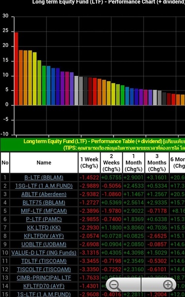
Task: Click the -2.9889 one-week value
Action: tap(89, 186)
